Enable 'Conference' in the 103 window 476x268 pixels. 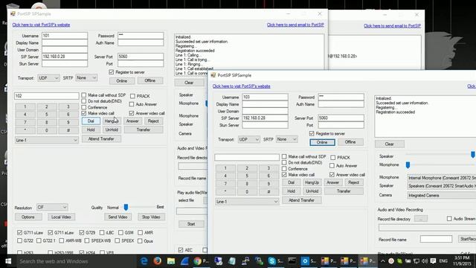click(x=284, y=169)
